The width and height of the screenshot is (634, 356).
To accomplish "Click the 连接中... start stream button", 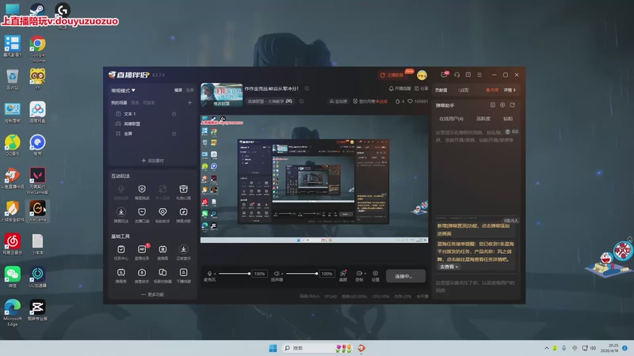I will click(x=406, y=276).
